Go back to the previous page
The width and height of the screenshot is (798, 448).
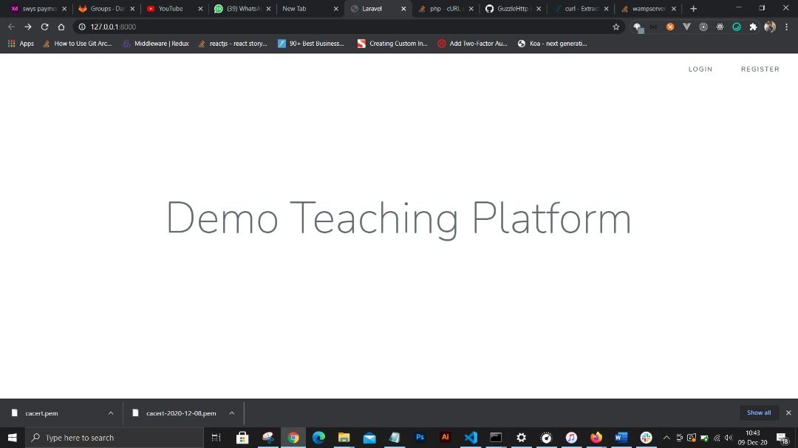(11, 27)
